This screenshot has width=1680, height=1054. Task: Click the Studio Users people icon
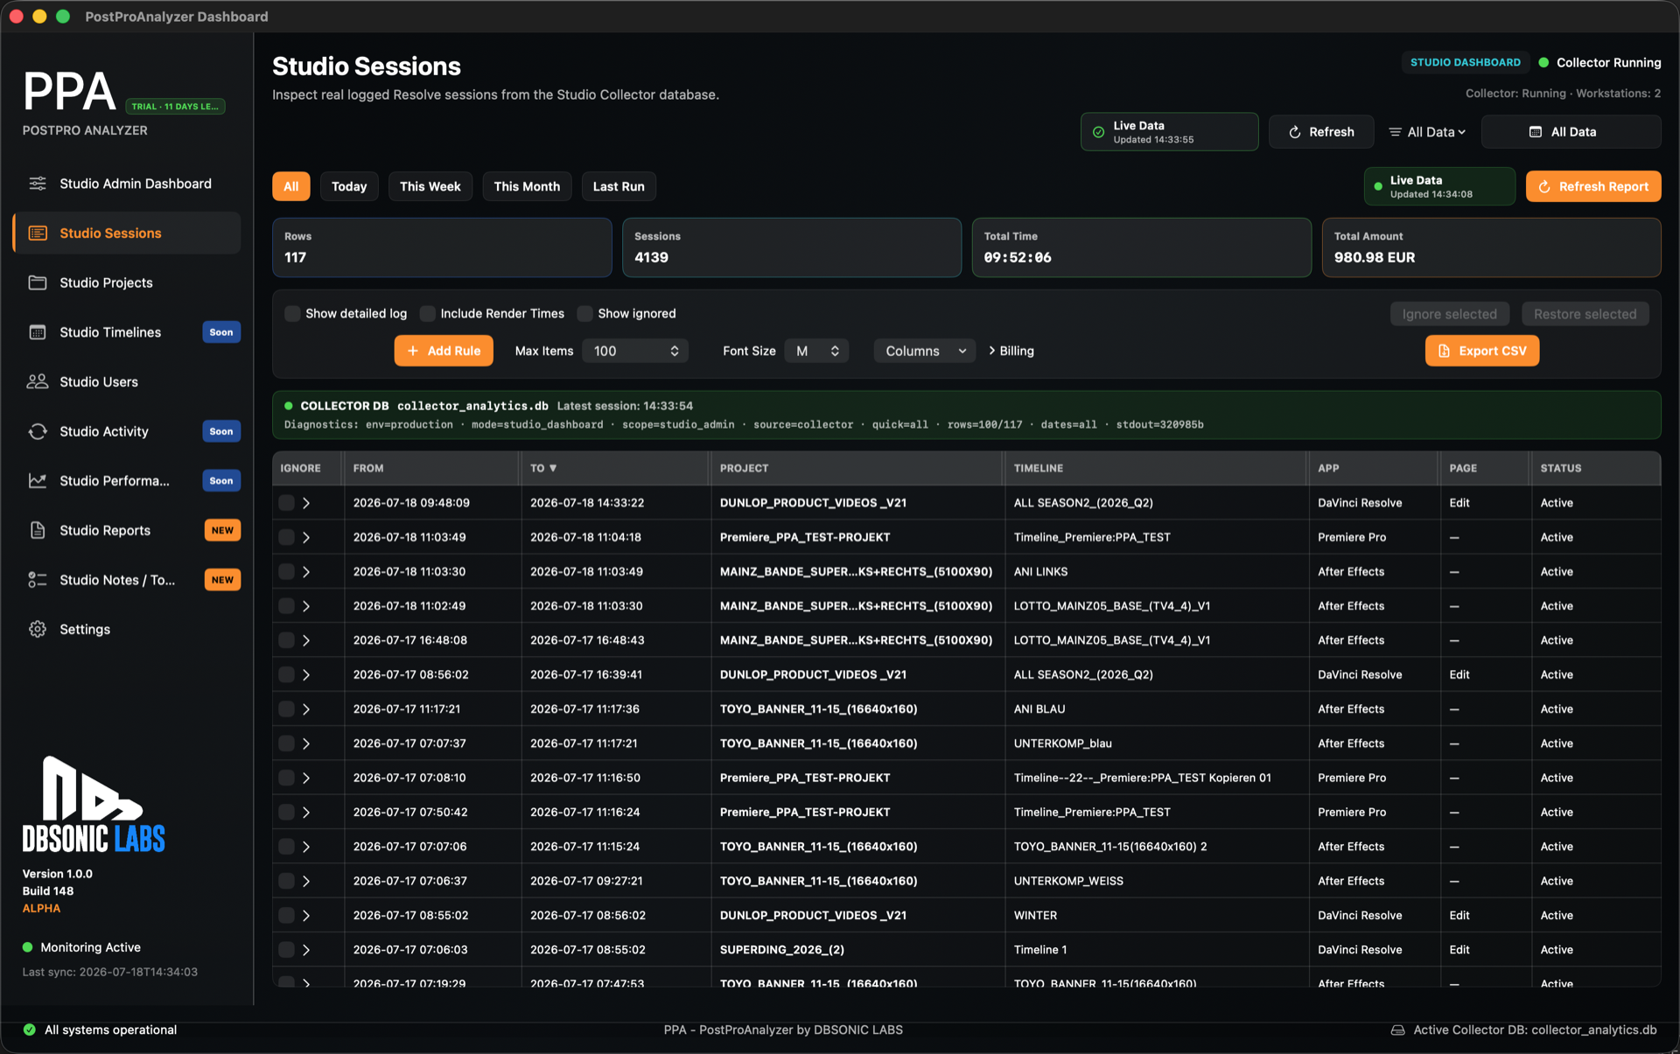(37, 382)
